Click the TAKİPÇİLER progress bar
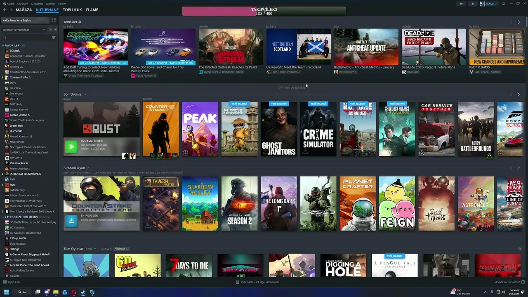 pos(264,11)
